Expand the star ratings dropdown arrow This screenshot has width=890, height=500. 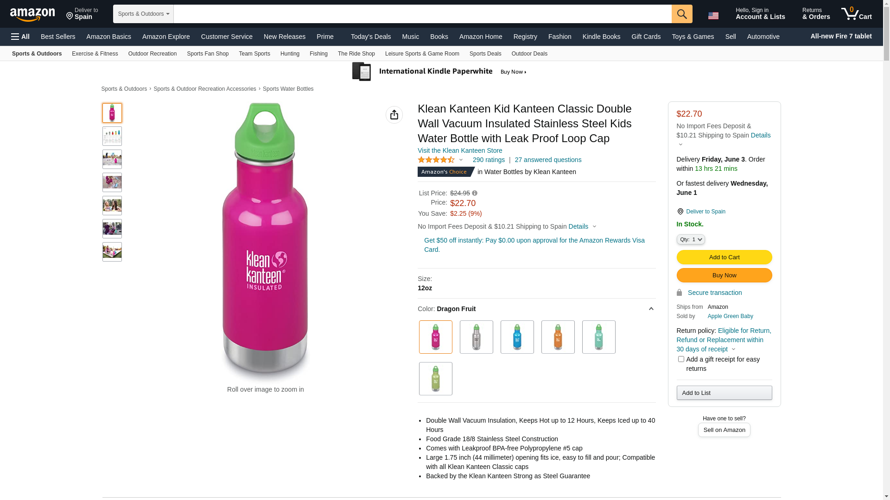461,160
